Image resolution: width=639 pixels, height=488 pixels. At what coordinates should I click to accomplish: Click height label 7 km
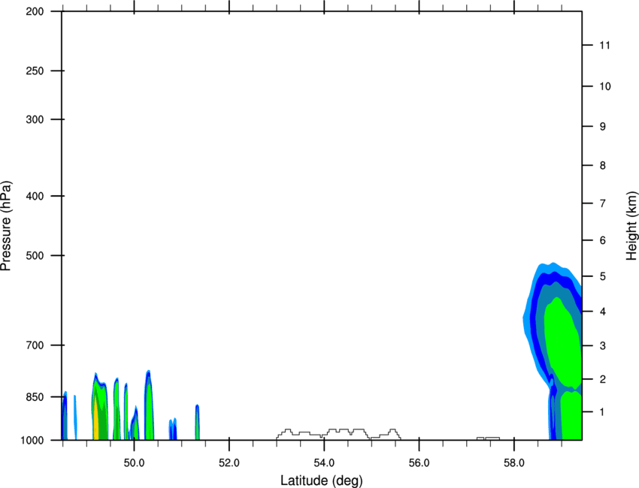pos(602,203)
